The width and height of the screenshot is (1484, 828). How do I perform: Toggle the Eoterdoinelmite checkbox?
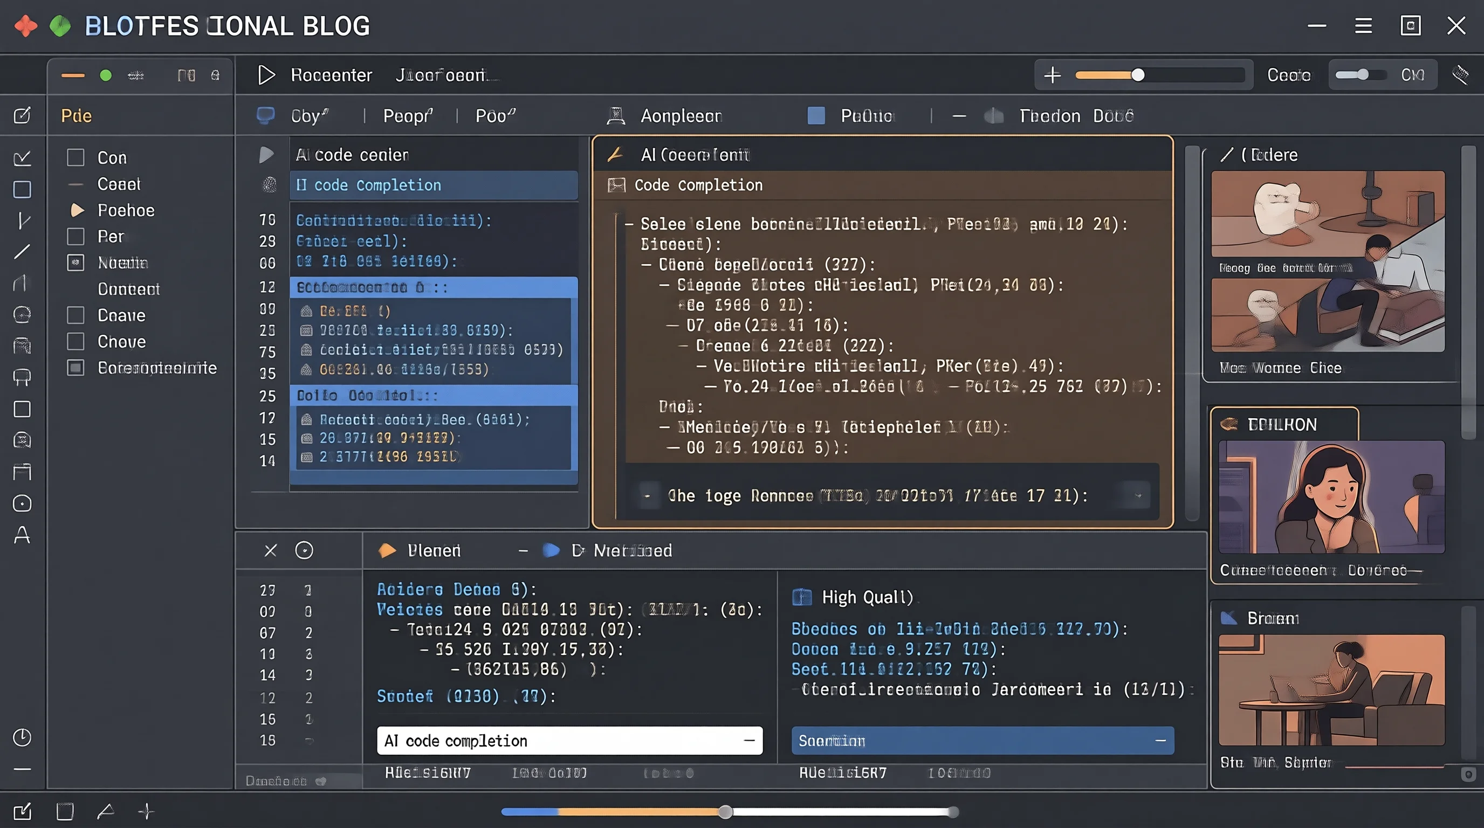(75, 367)
